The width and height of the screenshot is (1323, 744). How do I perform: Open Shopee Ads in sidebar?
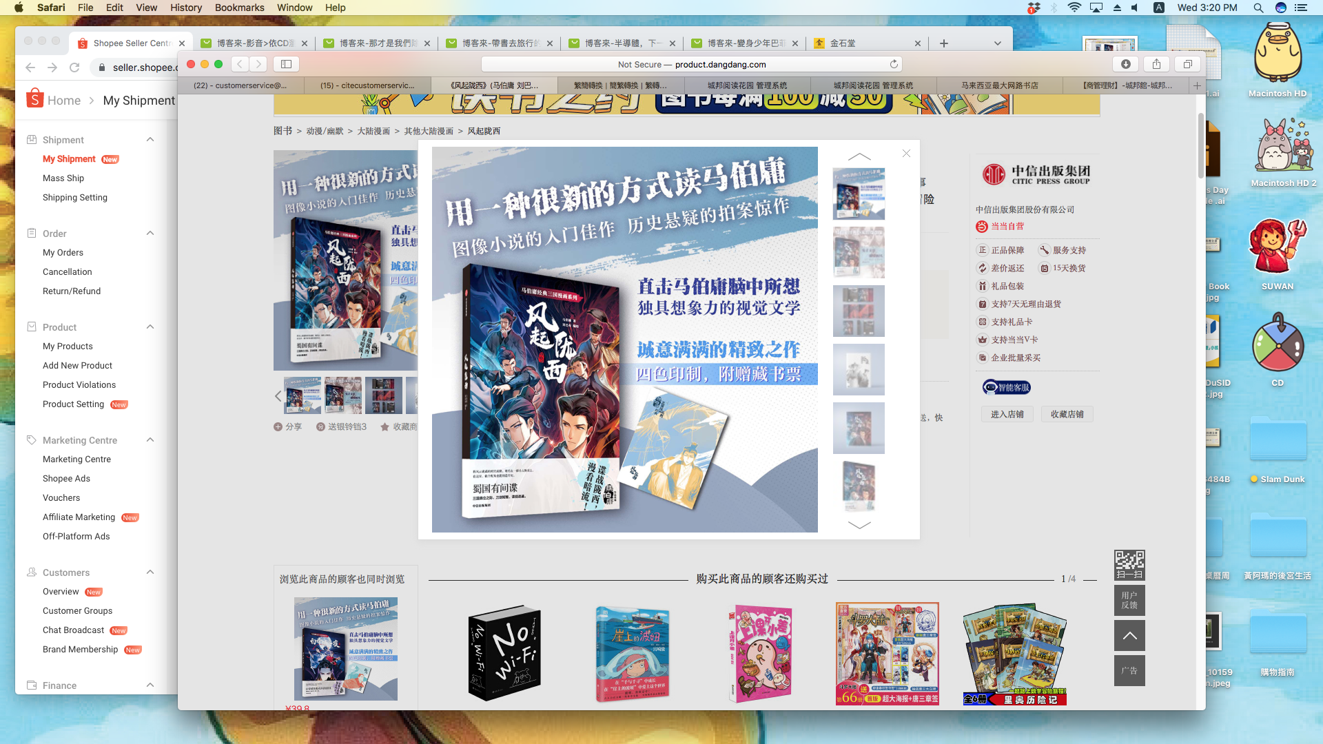coord(66,478)
